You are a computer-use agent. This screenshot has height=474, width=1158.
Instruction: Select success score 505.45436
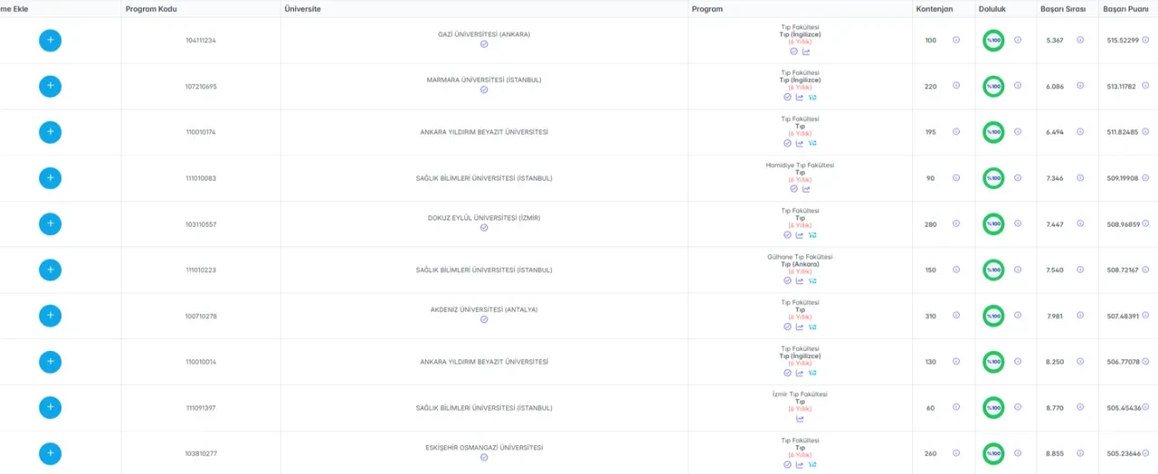point(1124,408)
